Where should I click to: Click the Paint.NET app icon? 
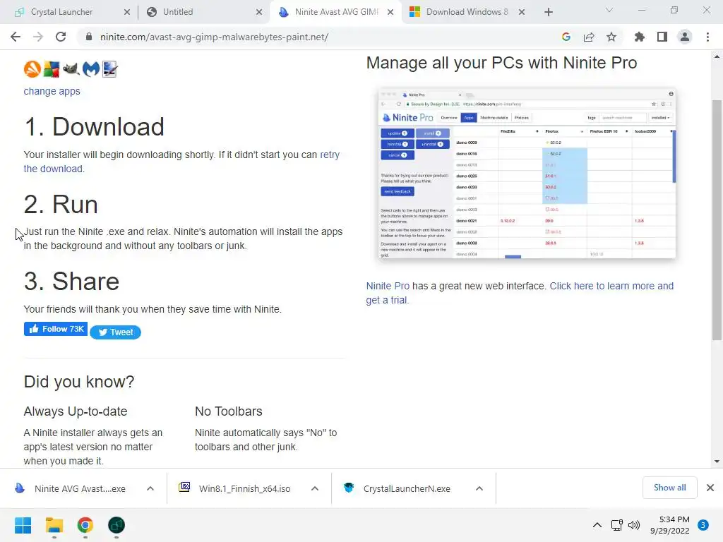click(x=109, y=69)
